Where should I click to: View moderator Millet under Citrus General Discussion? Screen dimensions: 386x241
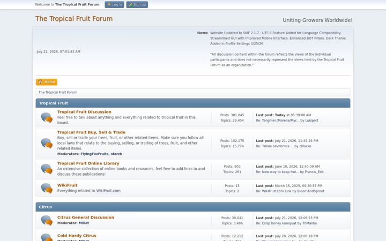click(x=84, y=223)
